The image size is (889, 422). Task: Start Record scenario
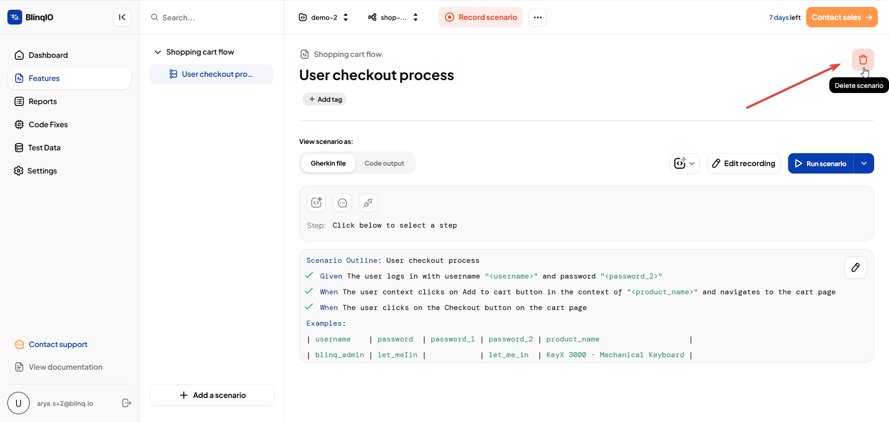tap(481, 17)
